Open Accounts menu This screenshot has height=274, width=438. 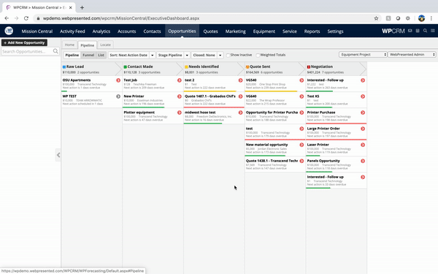126,31
